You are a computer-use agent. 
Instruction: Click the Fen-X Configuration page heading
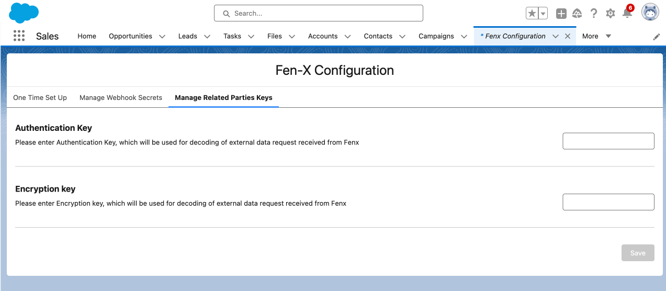coord(335,70)
